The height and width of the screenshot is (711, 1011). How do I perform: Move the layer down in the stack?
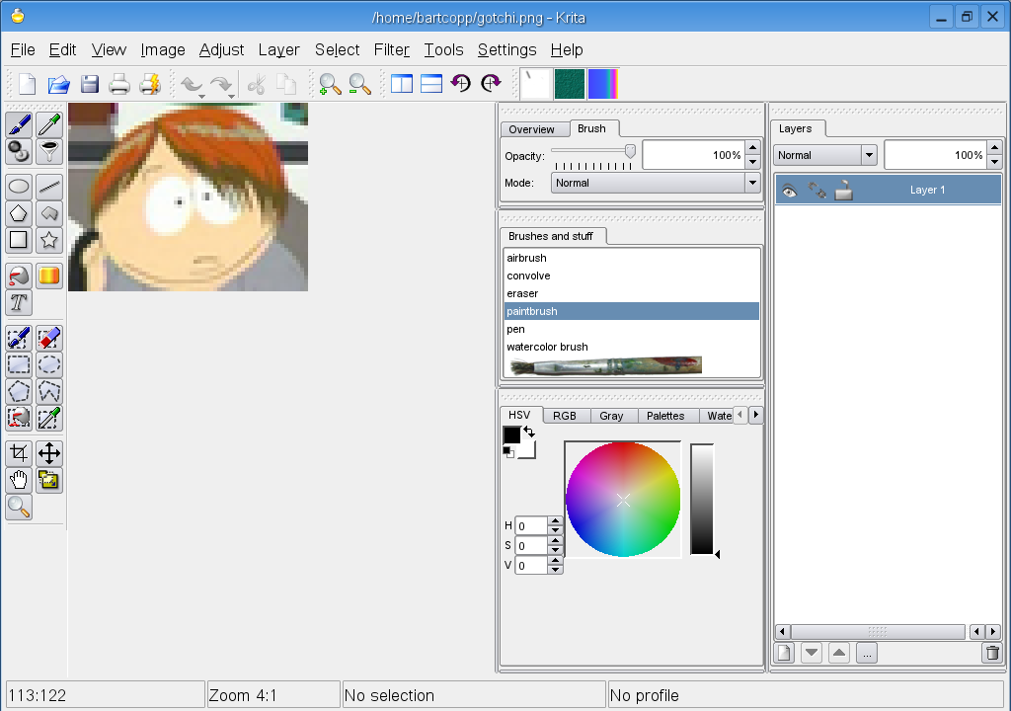pyautogui.click(x=812, y=653)
